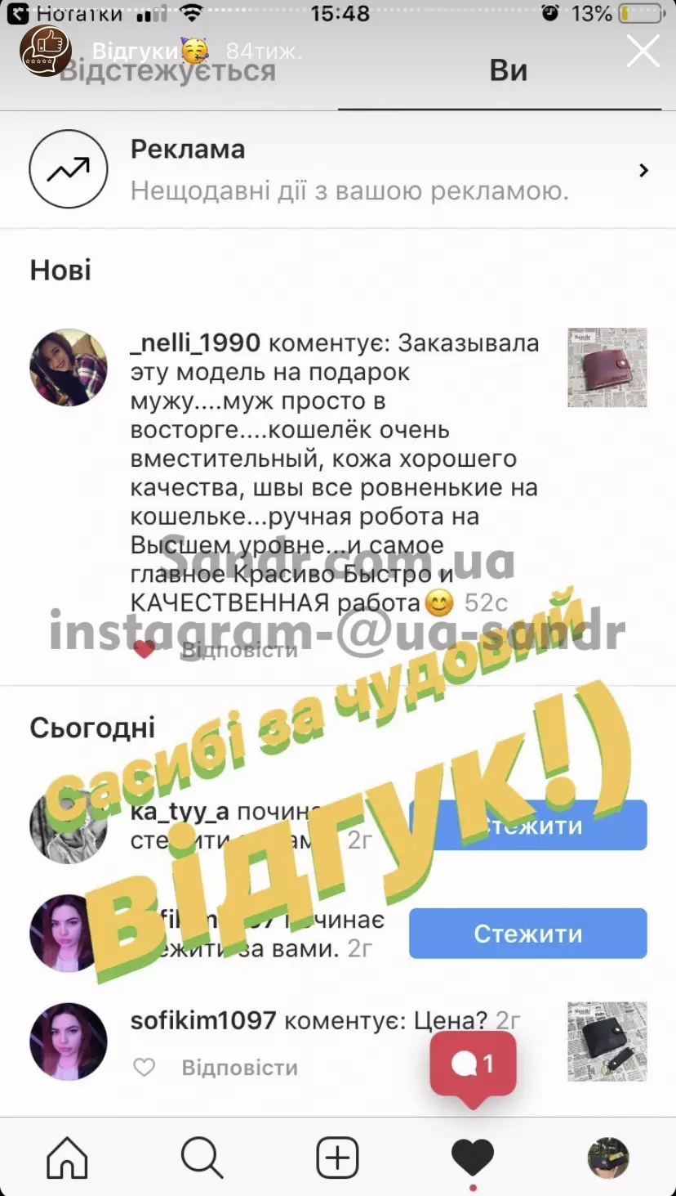
Task: Open profile avatar in bottom bar
Action: click(x=608, y=1158)
